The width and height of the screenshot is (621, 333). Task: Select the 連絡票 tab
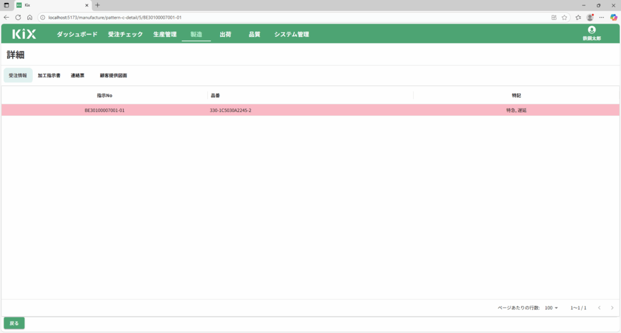point(78,76)
